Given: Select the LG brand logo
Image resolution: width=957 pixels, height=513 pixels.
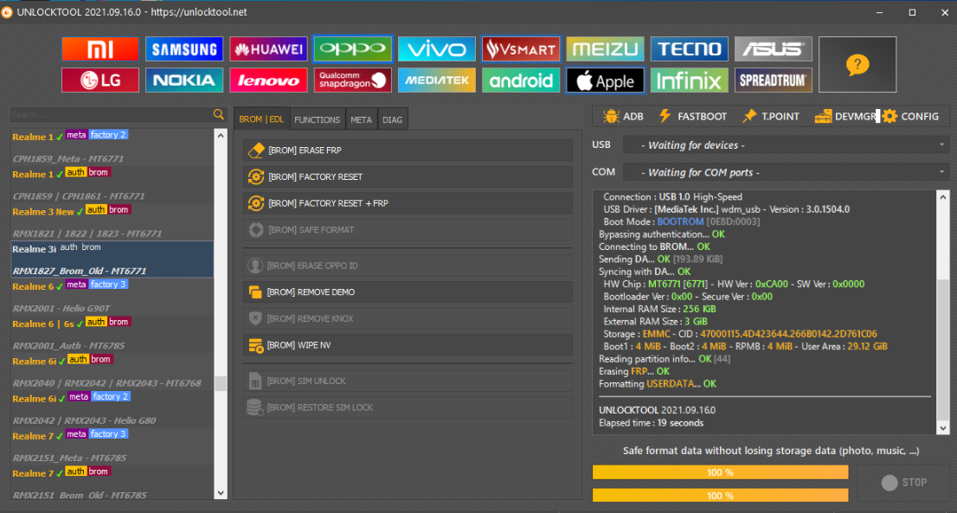Looking at the screenshot, I should [100, 80].
